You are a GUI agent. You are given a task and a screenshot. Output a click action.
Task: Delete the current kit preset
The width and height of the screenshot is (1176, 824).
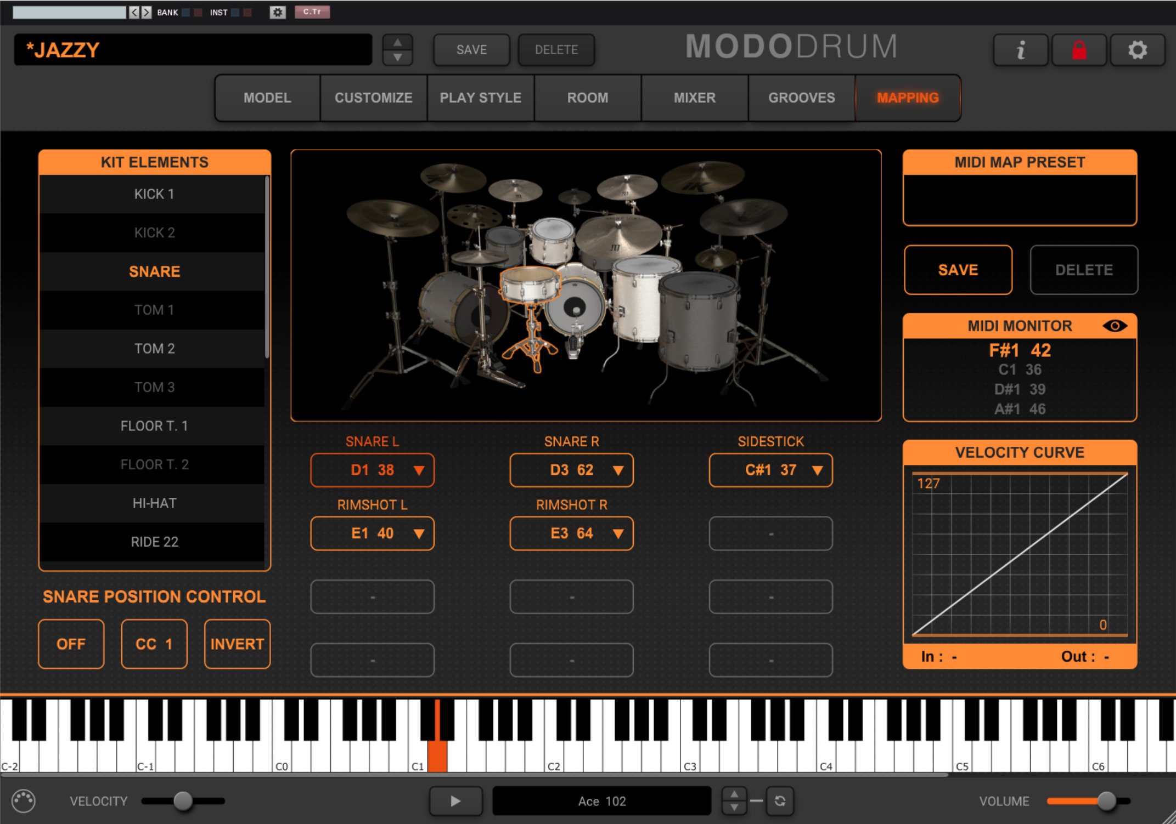(x=556, y=50)
